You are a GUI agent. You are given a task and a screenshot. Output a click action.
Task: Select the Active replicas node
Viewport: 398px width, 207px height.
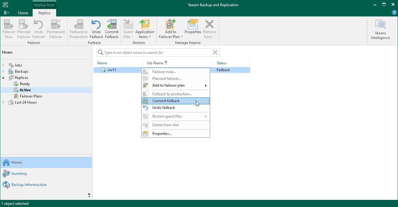pos(25,90)
